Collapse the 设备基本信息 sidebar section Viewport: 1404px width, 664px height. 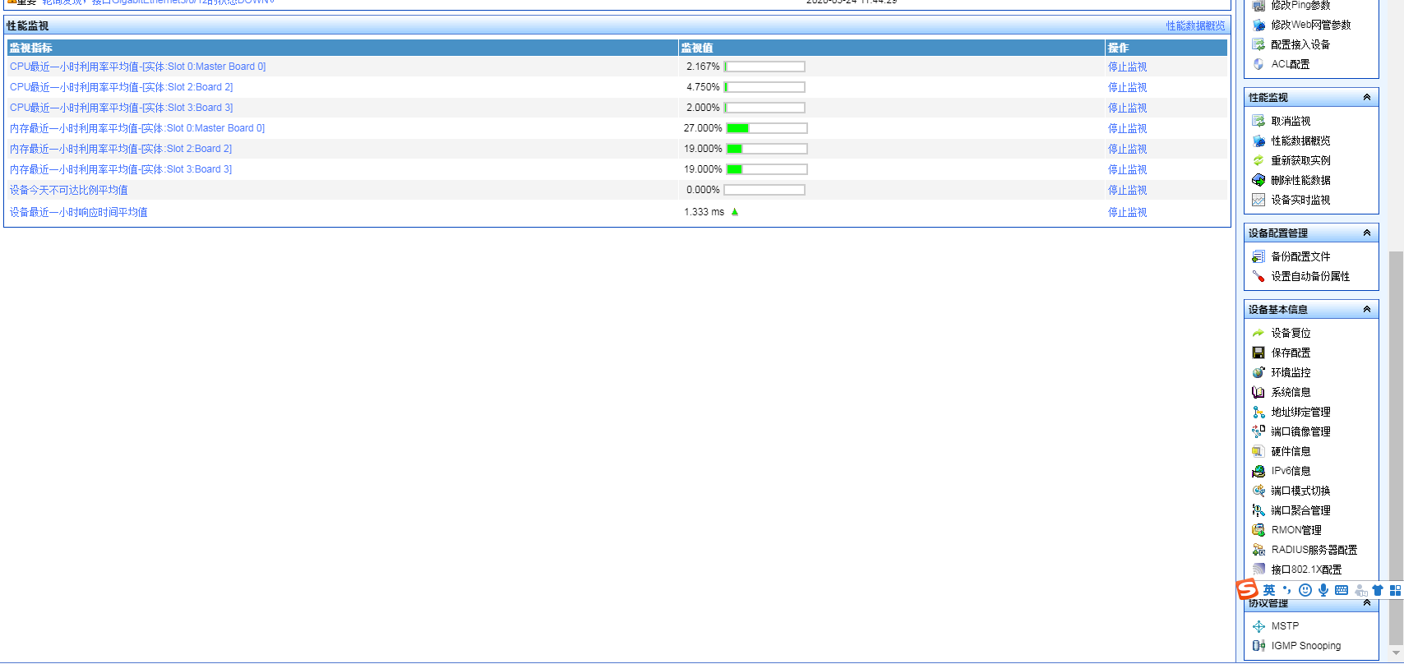tap(1367, 309)
